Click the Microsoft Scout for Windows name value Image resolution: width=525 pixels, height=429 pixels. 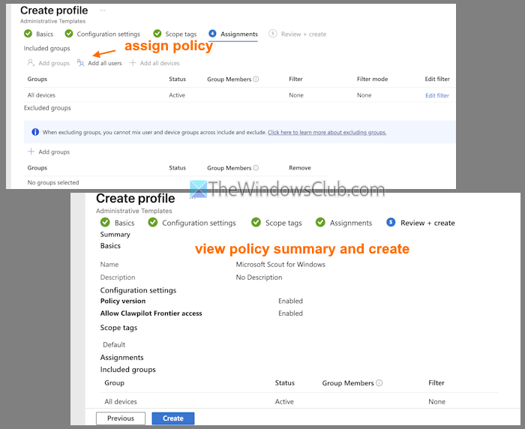(x=280, y=265)
